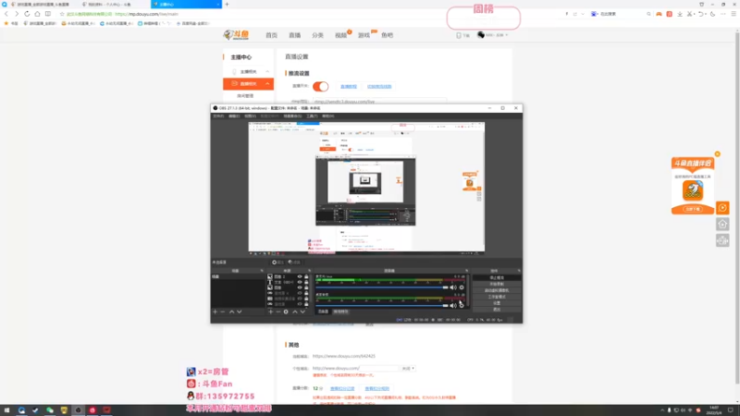The width and height of the screenshot is (740, 416).
Task: Move source down in OBS sources panel
Action: click(x=302, y=312)
